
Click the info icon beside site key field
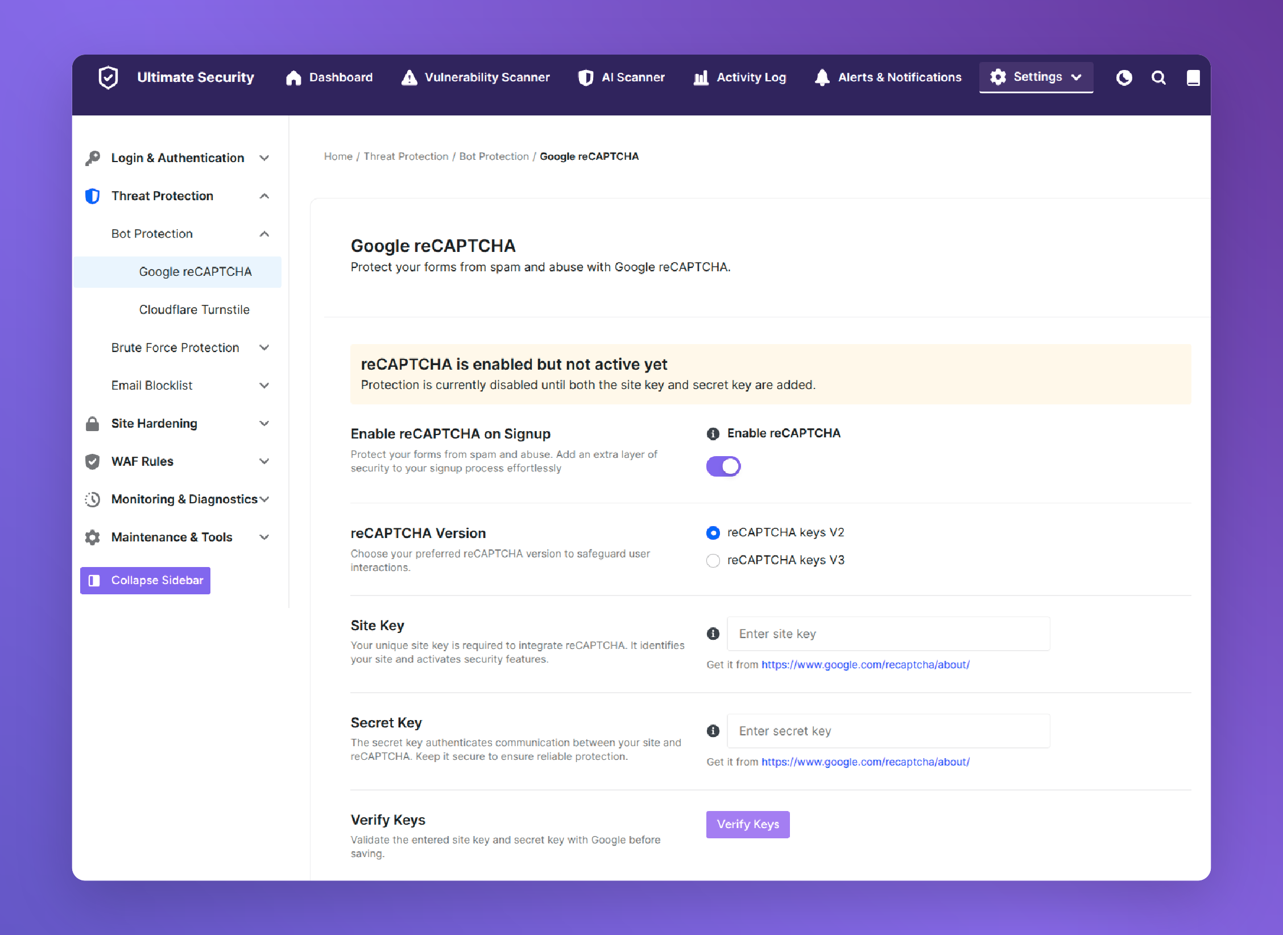tap(713, 634)
